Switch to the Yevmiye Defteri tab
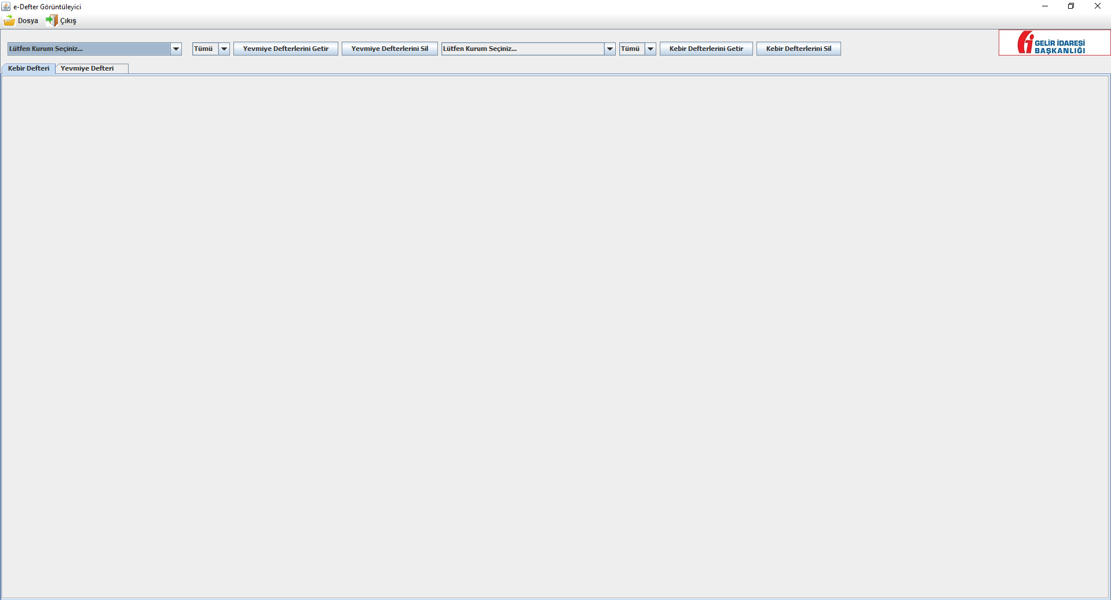Image resolution: width=1111 pixels, height=600 pixels. 87,68
